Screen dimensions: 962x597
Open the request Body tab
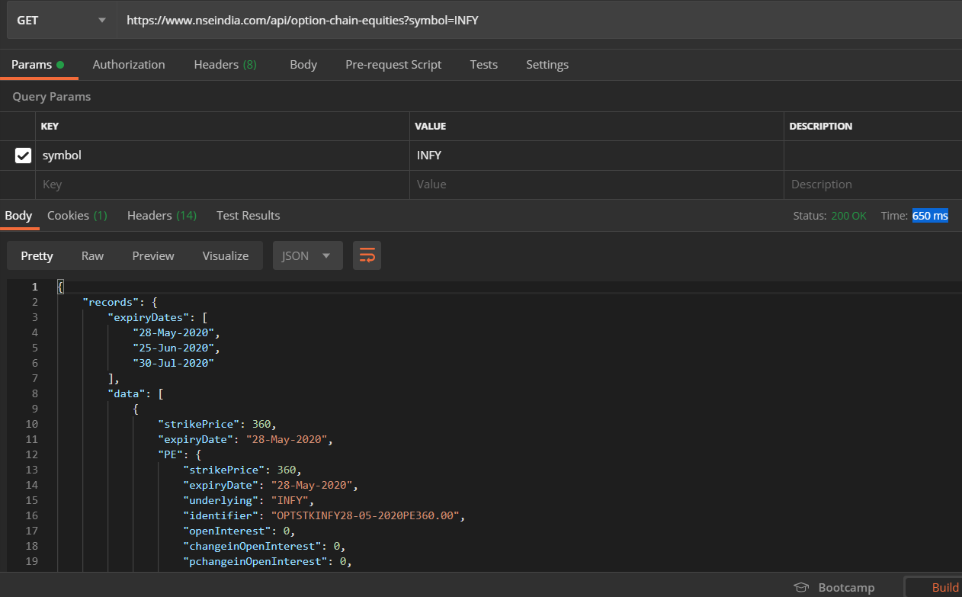[303, 65]
